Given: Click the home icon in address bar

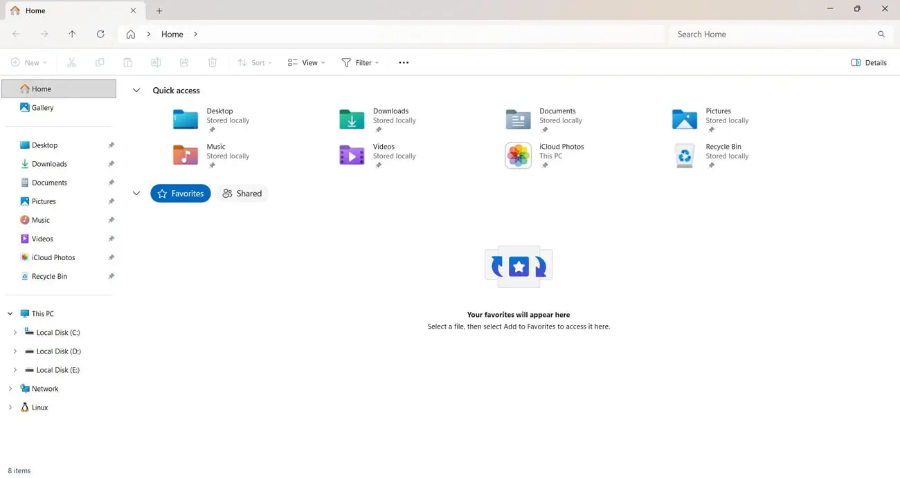Looking at the screenshot, I should [130, 34].
